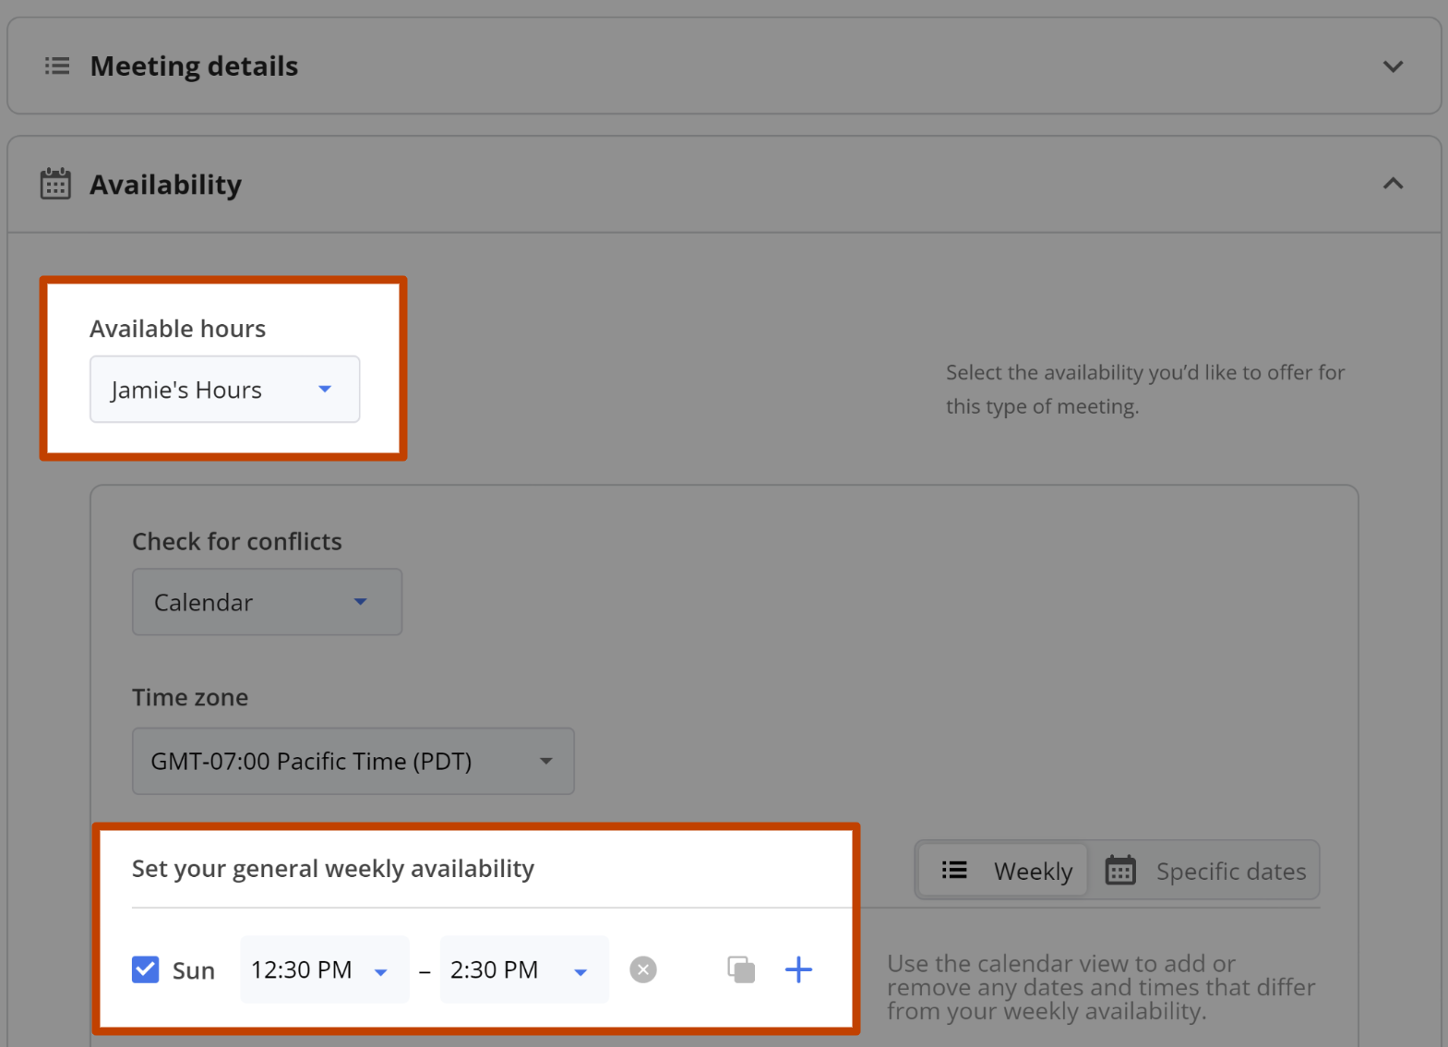This screenshot has width=1448, height=1047.
Task: Click the Availability calendar icon
Action: tap(55, 184)
